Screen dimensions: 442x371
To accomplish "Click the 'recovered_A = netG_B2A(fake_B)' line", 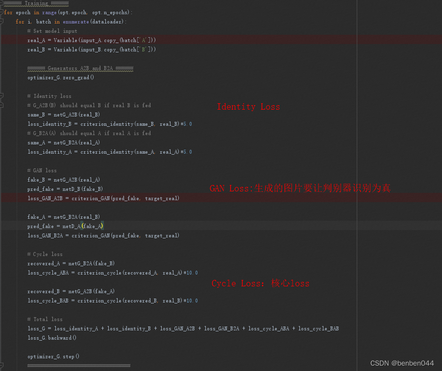I will [x=71, y=263].
